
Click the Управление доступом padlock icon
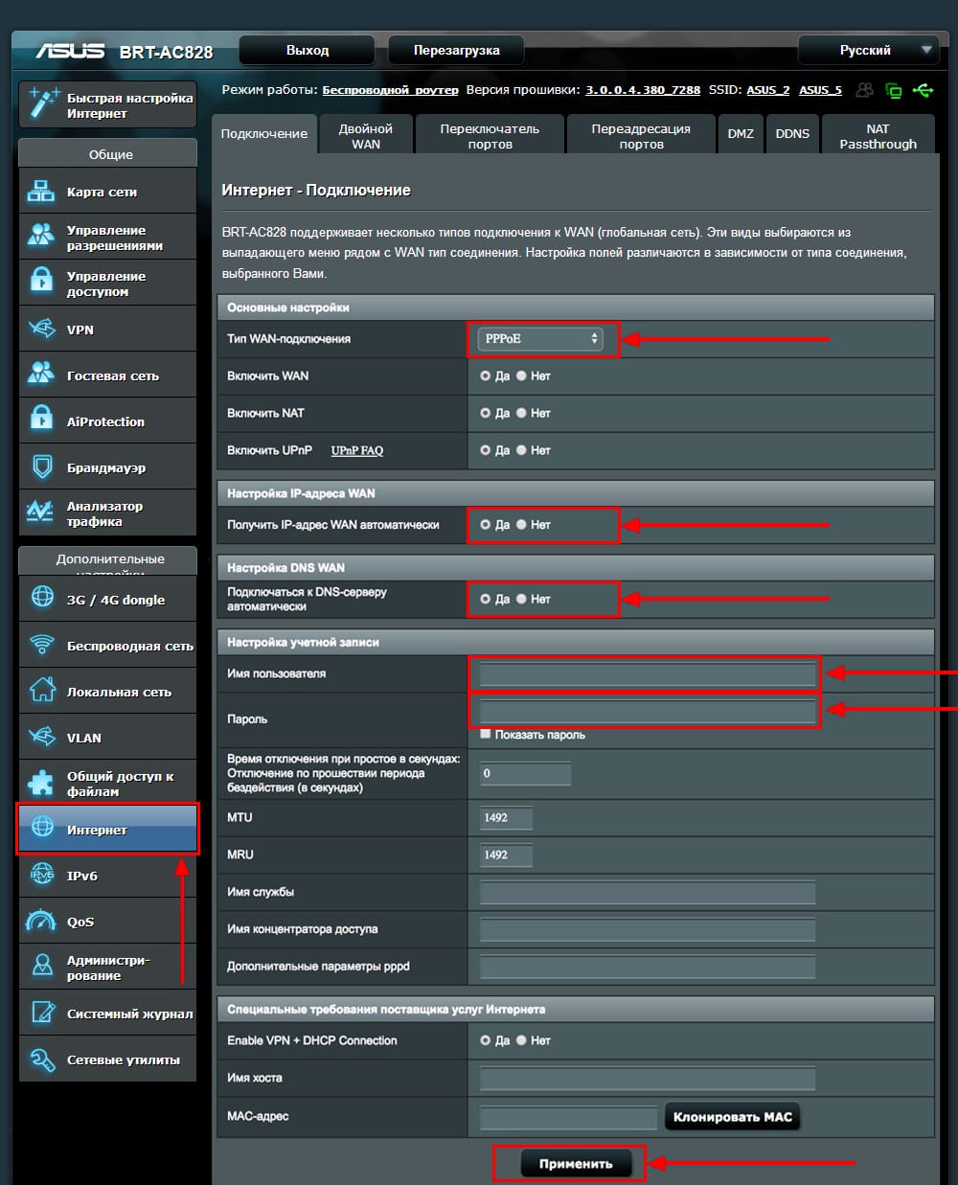(41, 283)
